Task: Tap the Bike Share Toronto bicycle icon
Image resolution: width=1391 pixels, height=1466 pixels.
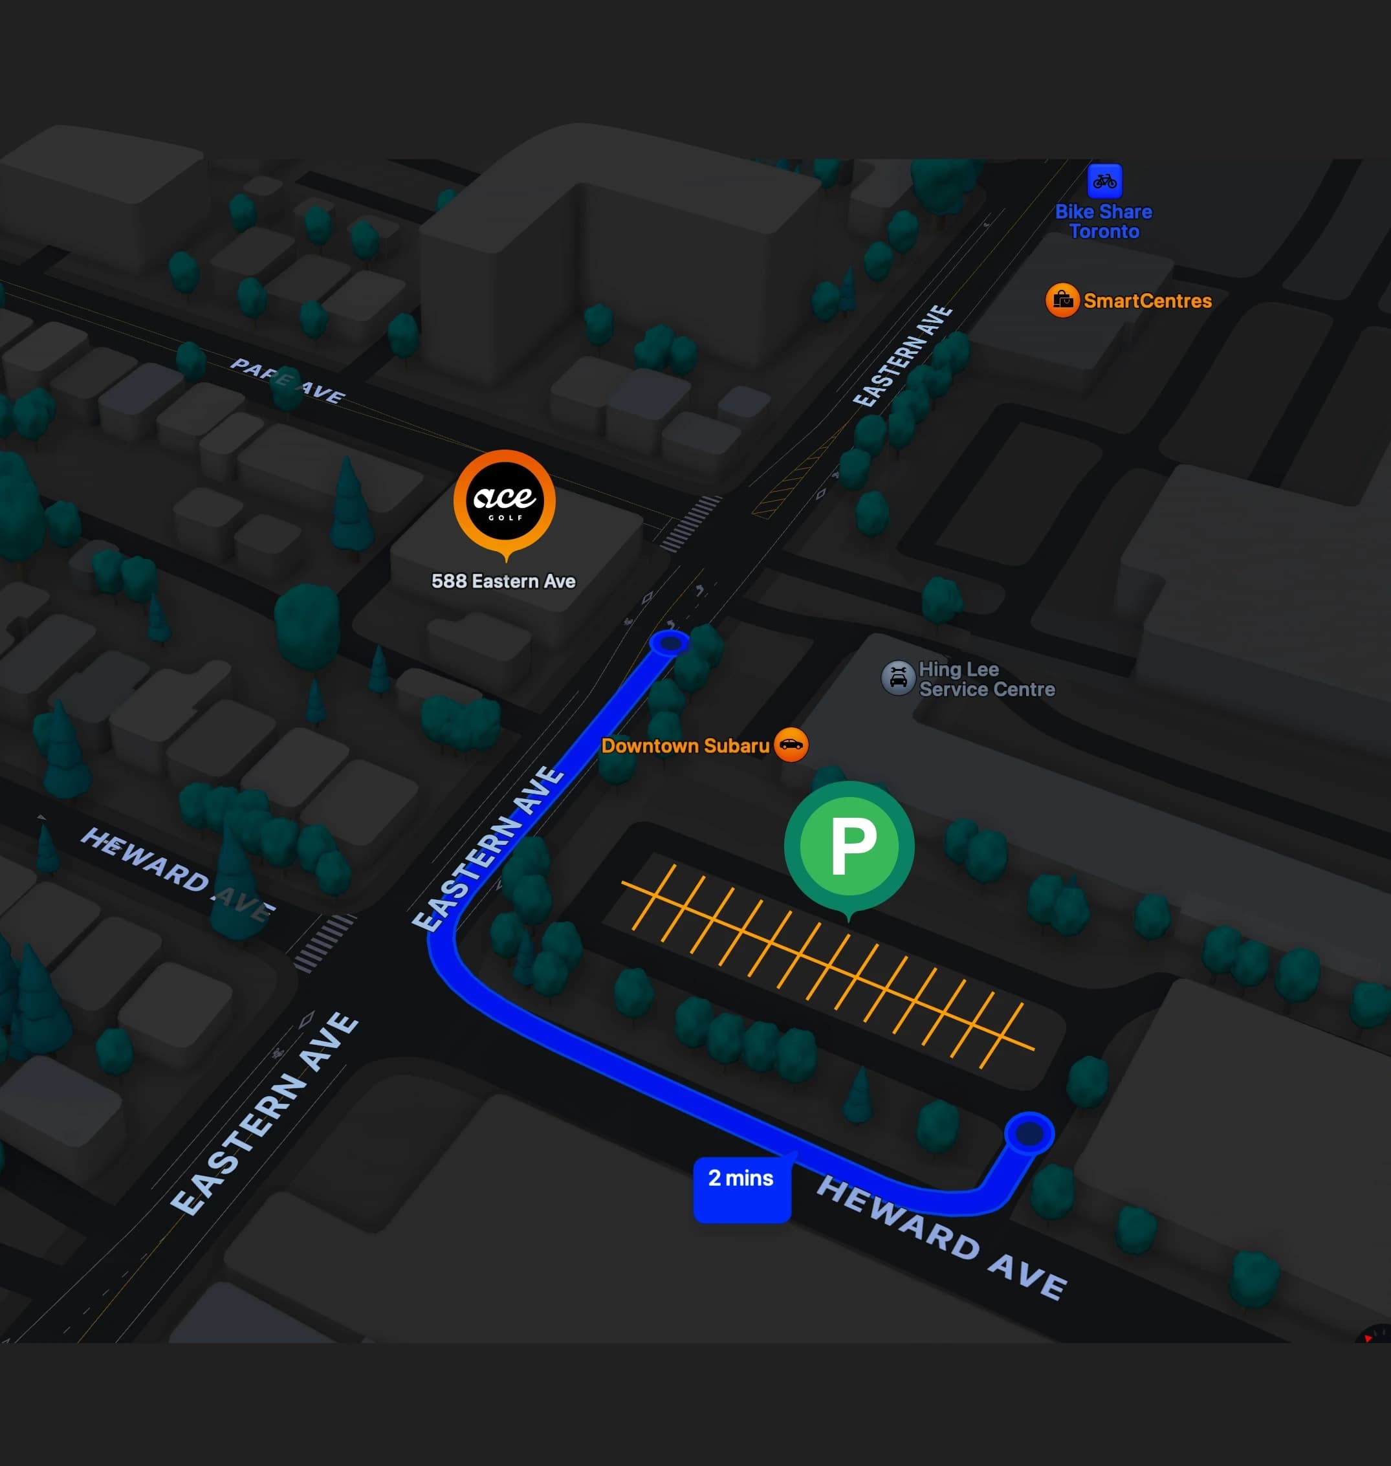Action: coord(1104,181)
